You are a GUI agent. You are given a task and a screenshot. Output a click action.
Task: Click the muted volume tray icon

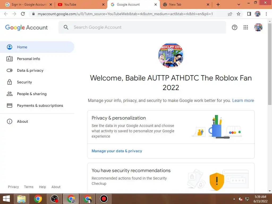240,199
